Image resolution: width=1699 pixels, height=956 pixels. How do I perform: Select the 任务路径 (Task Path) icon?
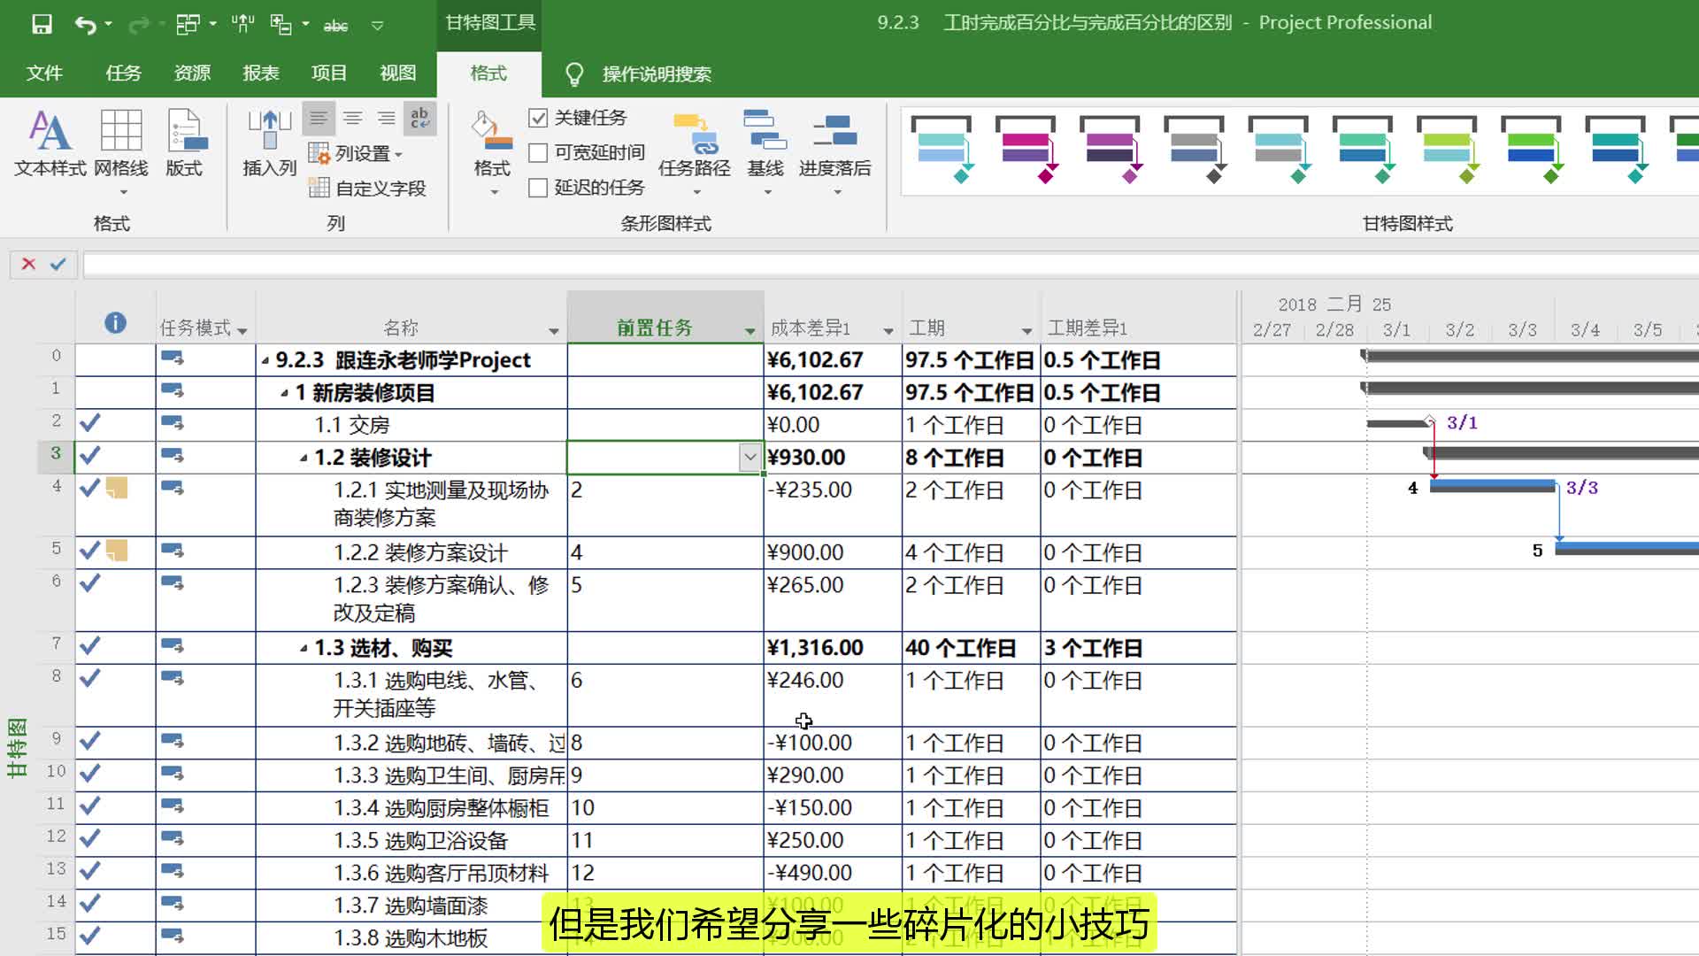tap(693, 146)
